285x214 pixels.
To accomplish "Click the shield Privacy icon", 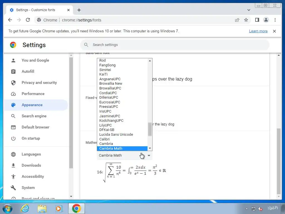I will point(13,83).
